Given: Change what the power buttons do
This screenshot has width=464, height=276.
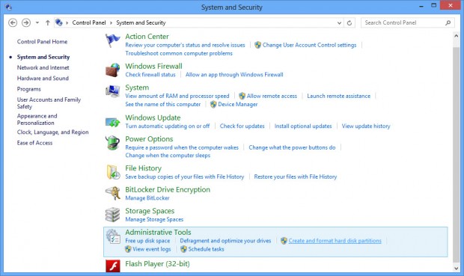Looking at the screenshot, I should pyautogui.click(x=292, y=147).
